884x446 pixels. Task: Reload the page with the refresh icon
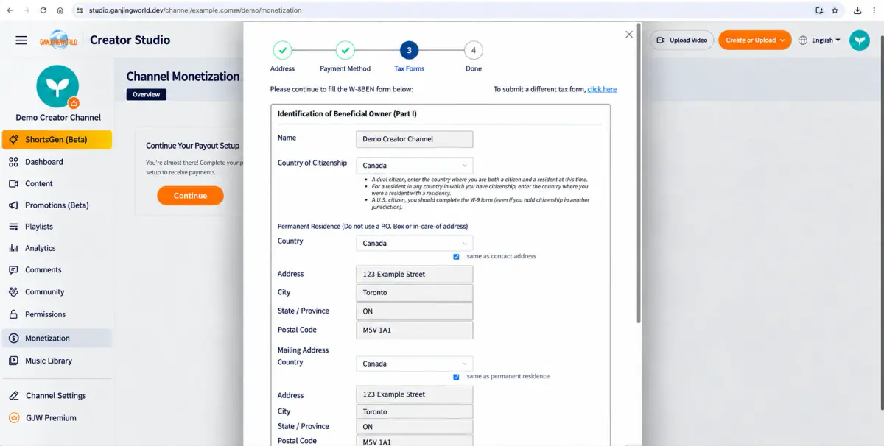tap(43, 10)
